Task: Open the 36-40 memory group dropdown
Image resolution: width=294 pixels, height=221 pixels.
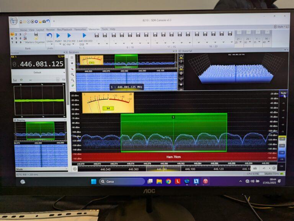Action: coord(268,42)
